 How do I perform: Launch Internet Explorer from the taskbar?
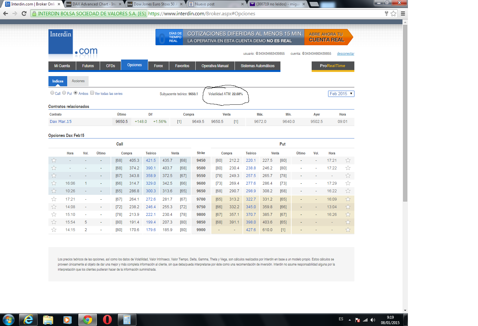point(28,320)
